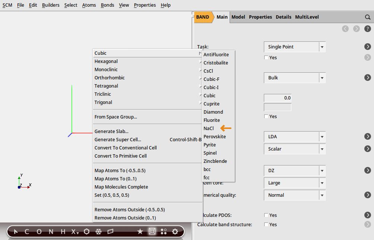Expand the XC functional dropdown set to LDA
This screenshot has height=240, width=374.
[x=294, y=137]
